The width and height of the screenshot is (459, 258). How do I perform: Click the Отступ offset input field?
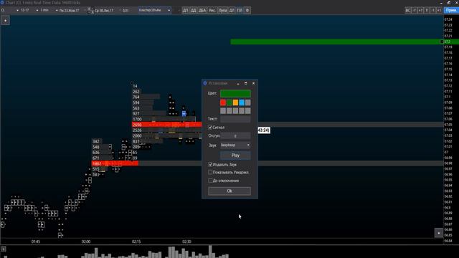click(x=235, y=135)
